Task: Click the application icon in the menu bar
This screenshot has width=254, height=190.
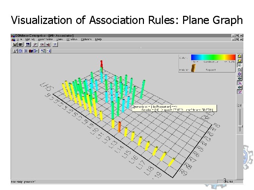Action: tap(13, 39)
